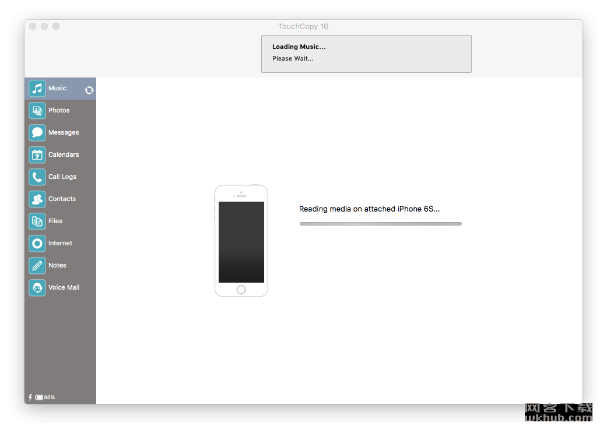Close the TouchCopy window

33,26
